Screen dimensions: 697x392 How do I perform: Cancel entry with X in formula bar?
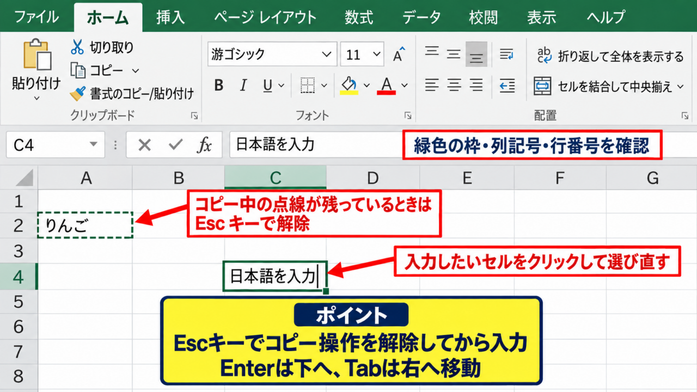click(144, 145)
